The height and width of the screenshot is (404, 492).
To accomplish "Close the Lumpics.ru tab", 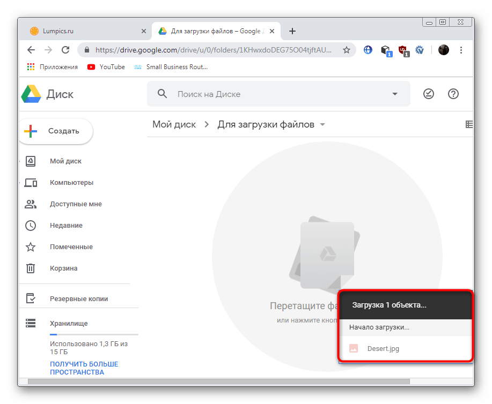I will 144,31.
